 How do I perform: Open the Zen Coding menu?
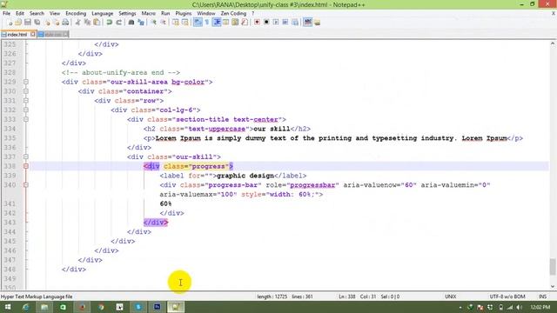[233, 14]
